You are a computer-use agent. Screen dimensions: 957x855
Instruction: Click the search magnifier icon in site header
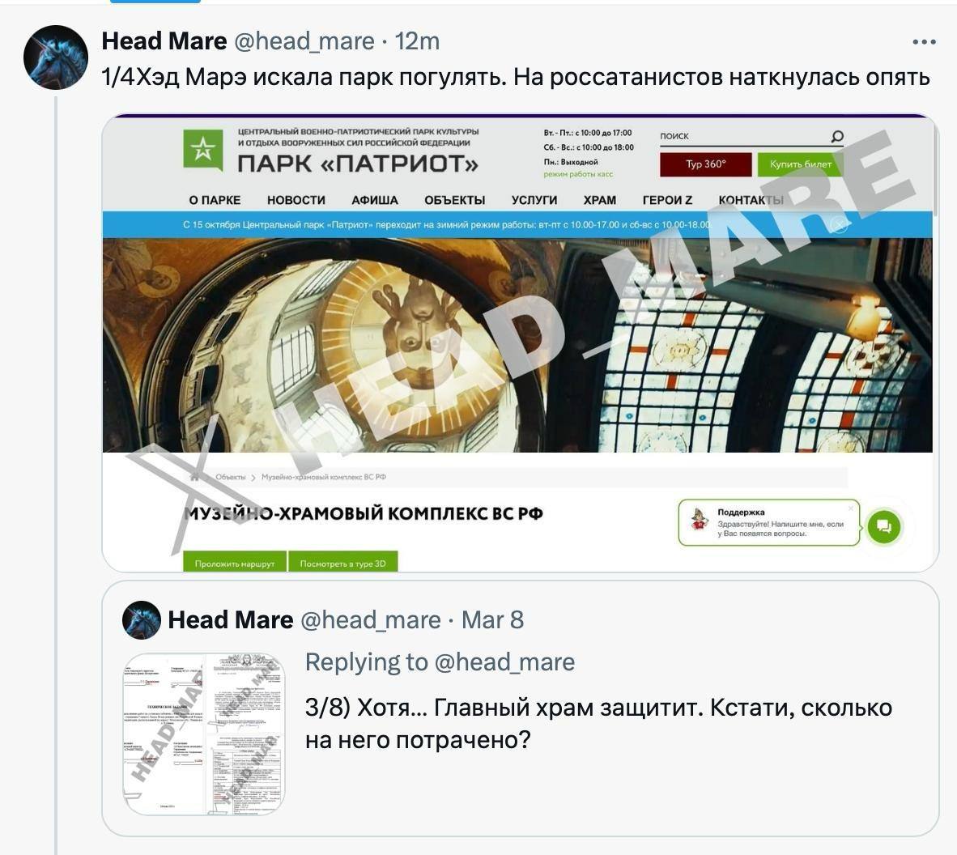[836, 136]
